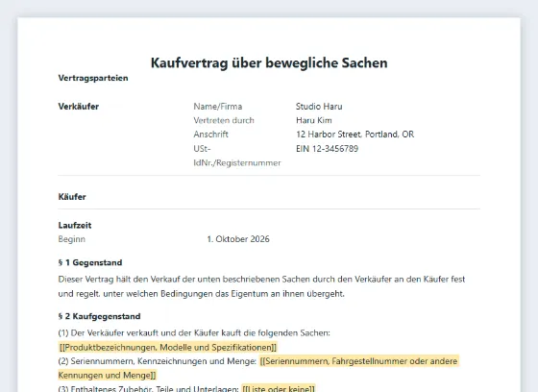Click the 'Laufzeit' heading
The height and width of the screenshot is (392, 538).
[x=75, y=225]
